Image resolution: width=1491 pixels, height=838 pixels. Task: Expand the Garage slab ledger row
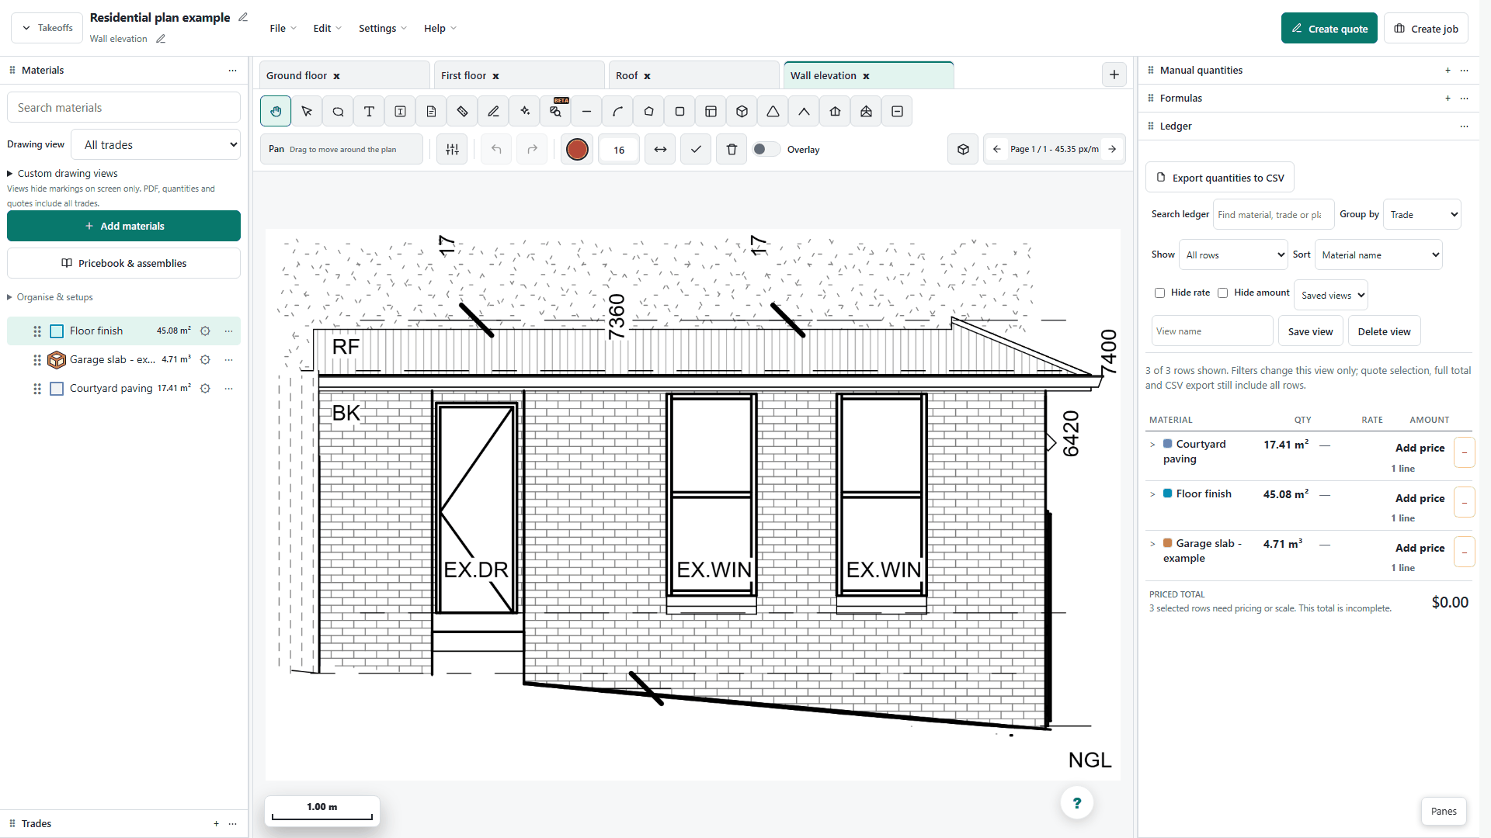pyautogui.click(x=1152, y=544)
